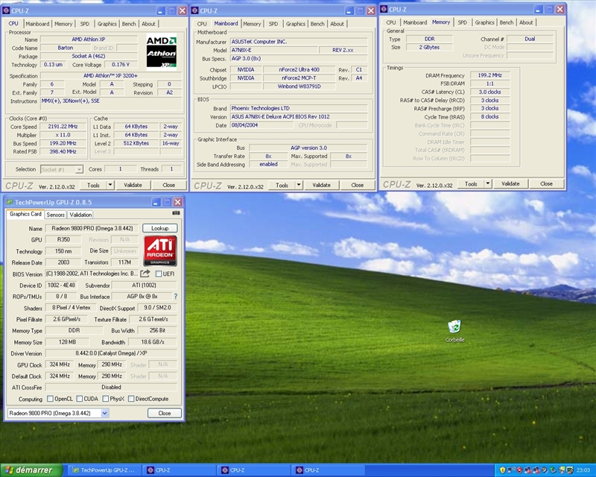Switch to the Validation tab in GPU-Z
The width and height of the screenshot is (596, 477).
[x=80, y=215]
